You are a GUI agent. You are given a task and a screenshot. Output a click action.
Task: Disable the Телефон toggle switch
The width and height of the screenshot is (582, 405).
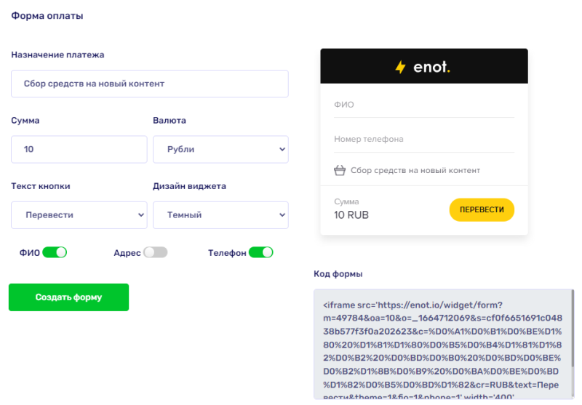point(261,252)
